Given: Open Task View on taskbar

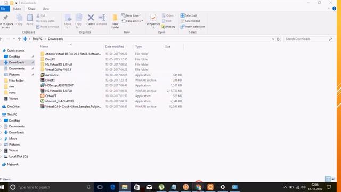Looking at the screenshot, I should pos(100,187).
